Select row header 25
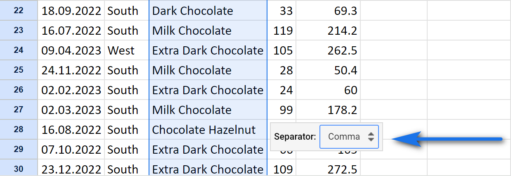 coord(19,70)
